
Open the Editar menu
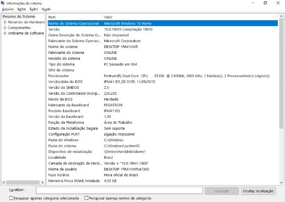(x=22, y=9)
